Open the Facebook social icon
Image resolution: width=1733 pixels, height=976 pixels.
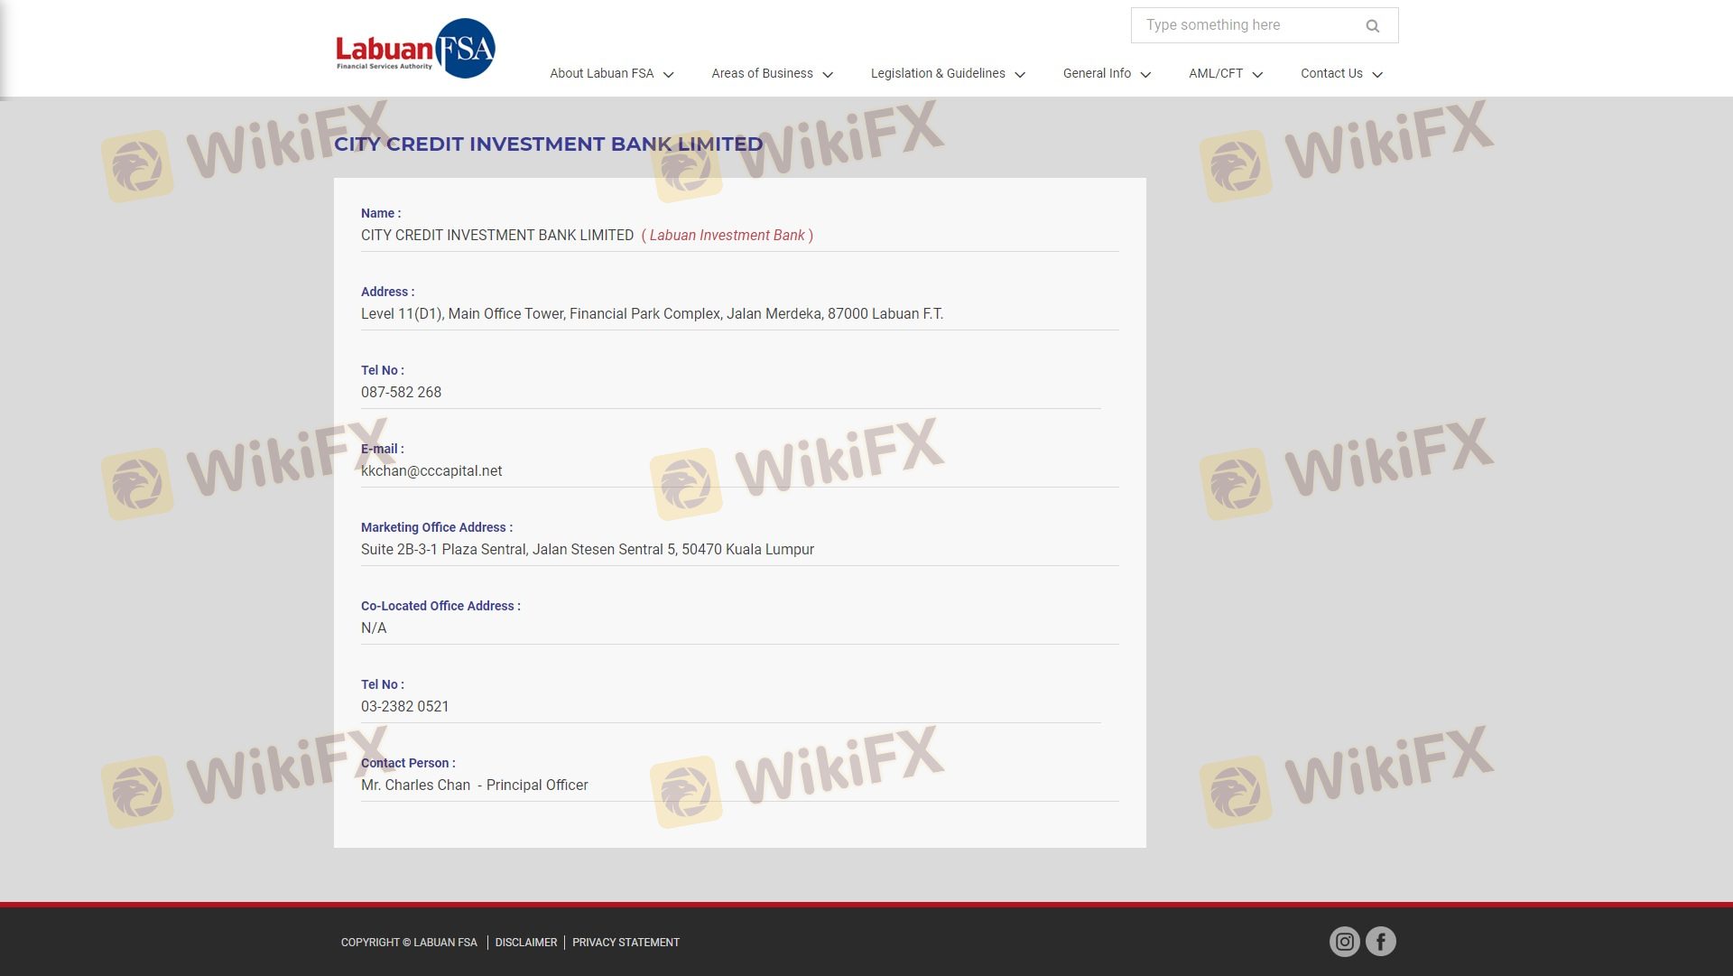coord(1380,942)
